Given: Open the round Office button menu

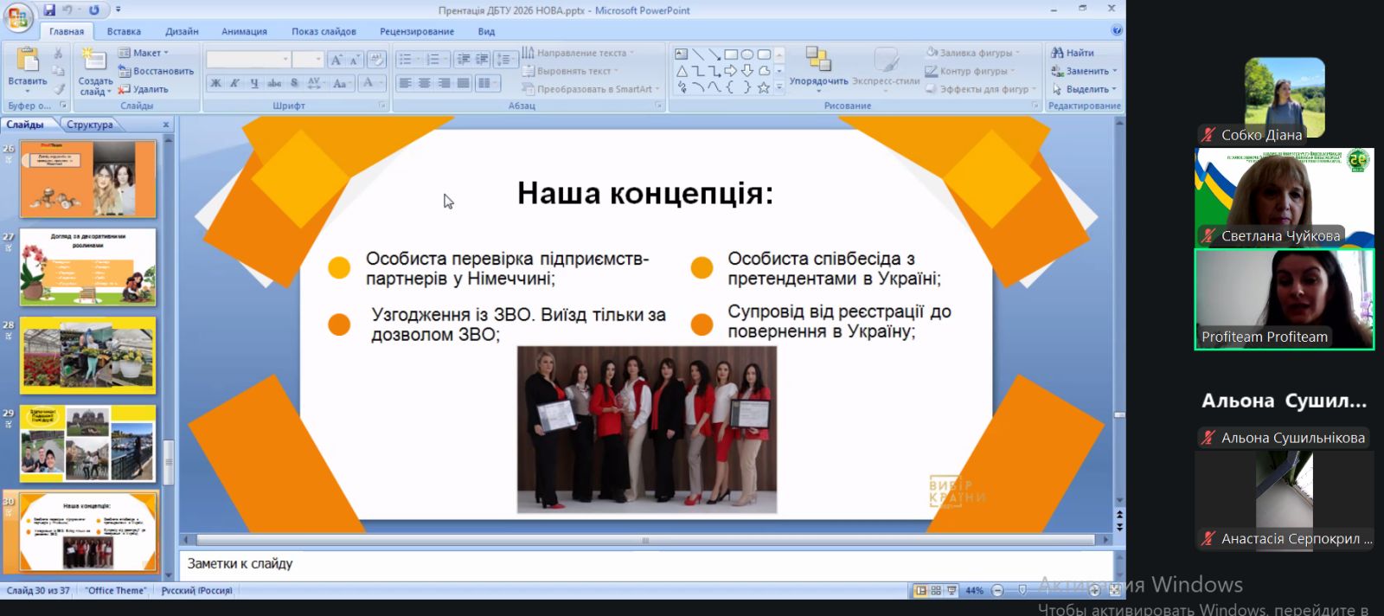Looking at the screenshot, I should pyautogui.click(x=17, y=16).
